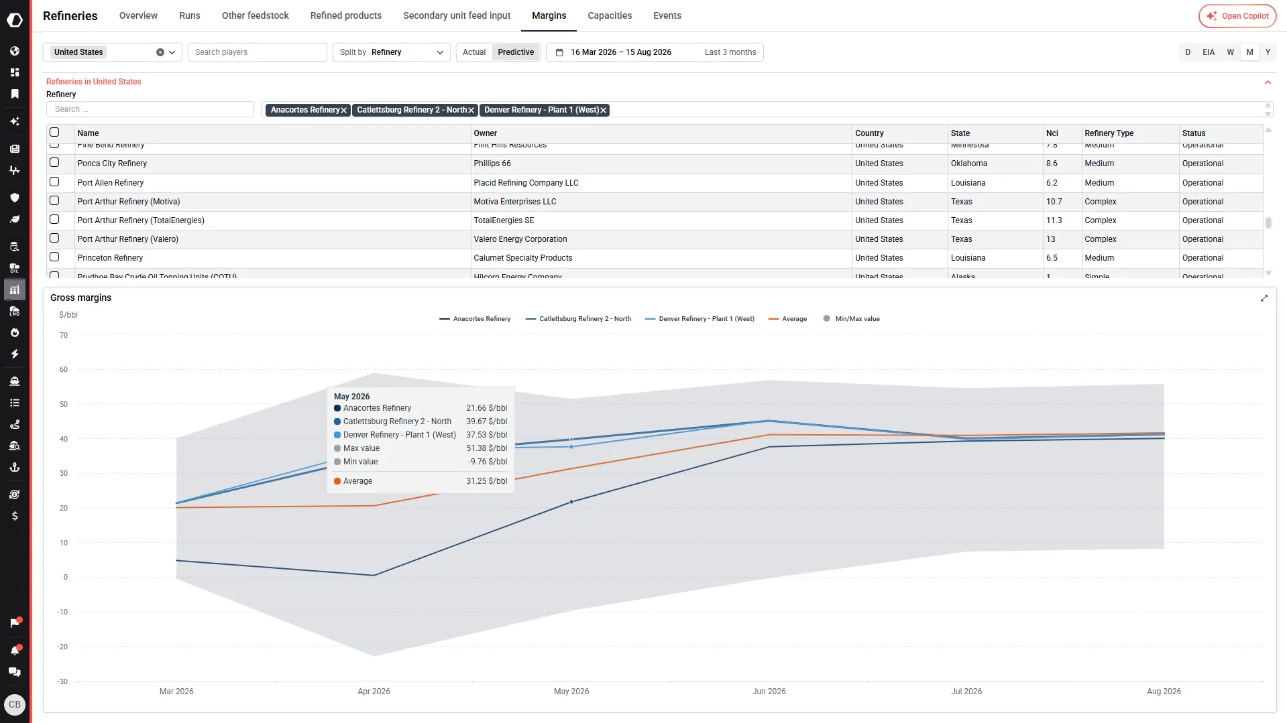Remove Denver Refinery - Plant 1 (West) tag
Image resolution: width=1287 pixels, height=723 pixels.
pyautogui.click(x=604, y=111)
